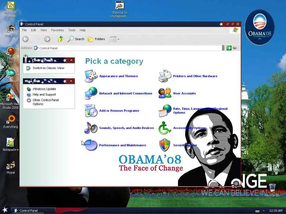Click the Address bar field
Screen dimensions: 286x214
128,48
